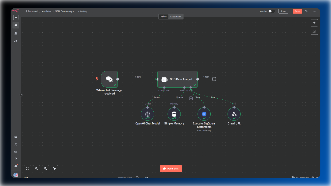Image resolution: width=331 pixels, height=186 pixels.
Task: Open workflow history clock icon
Action: pos(306,11)
